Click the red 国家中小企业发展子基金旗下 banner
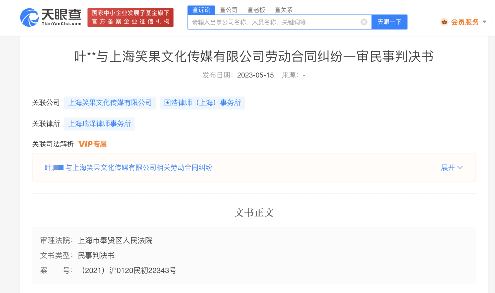The width and height of the screenshot is (495, 293). (x=130, y=17)
